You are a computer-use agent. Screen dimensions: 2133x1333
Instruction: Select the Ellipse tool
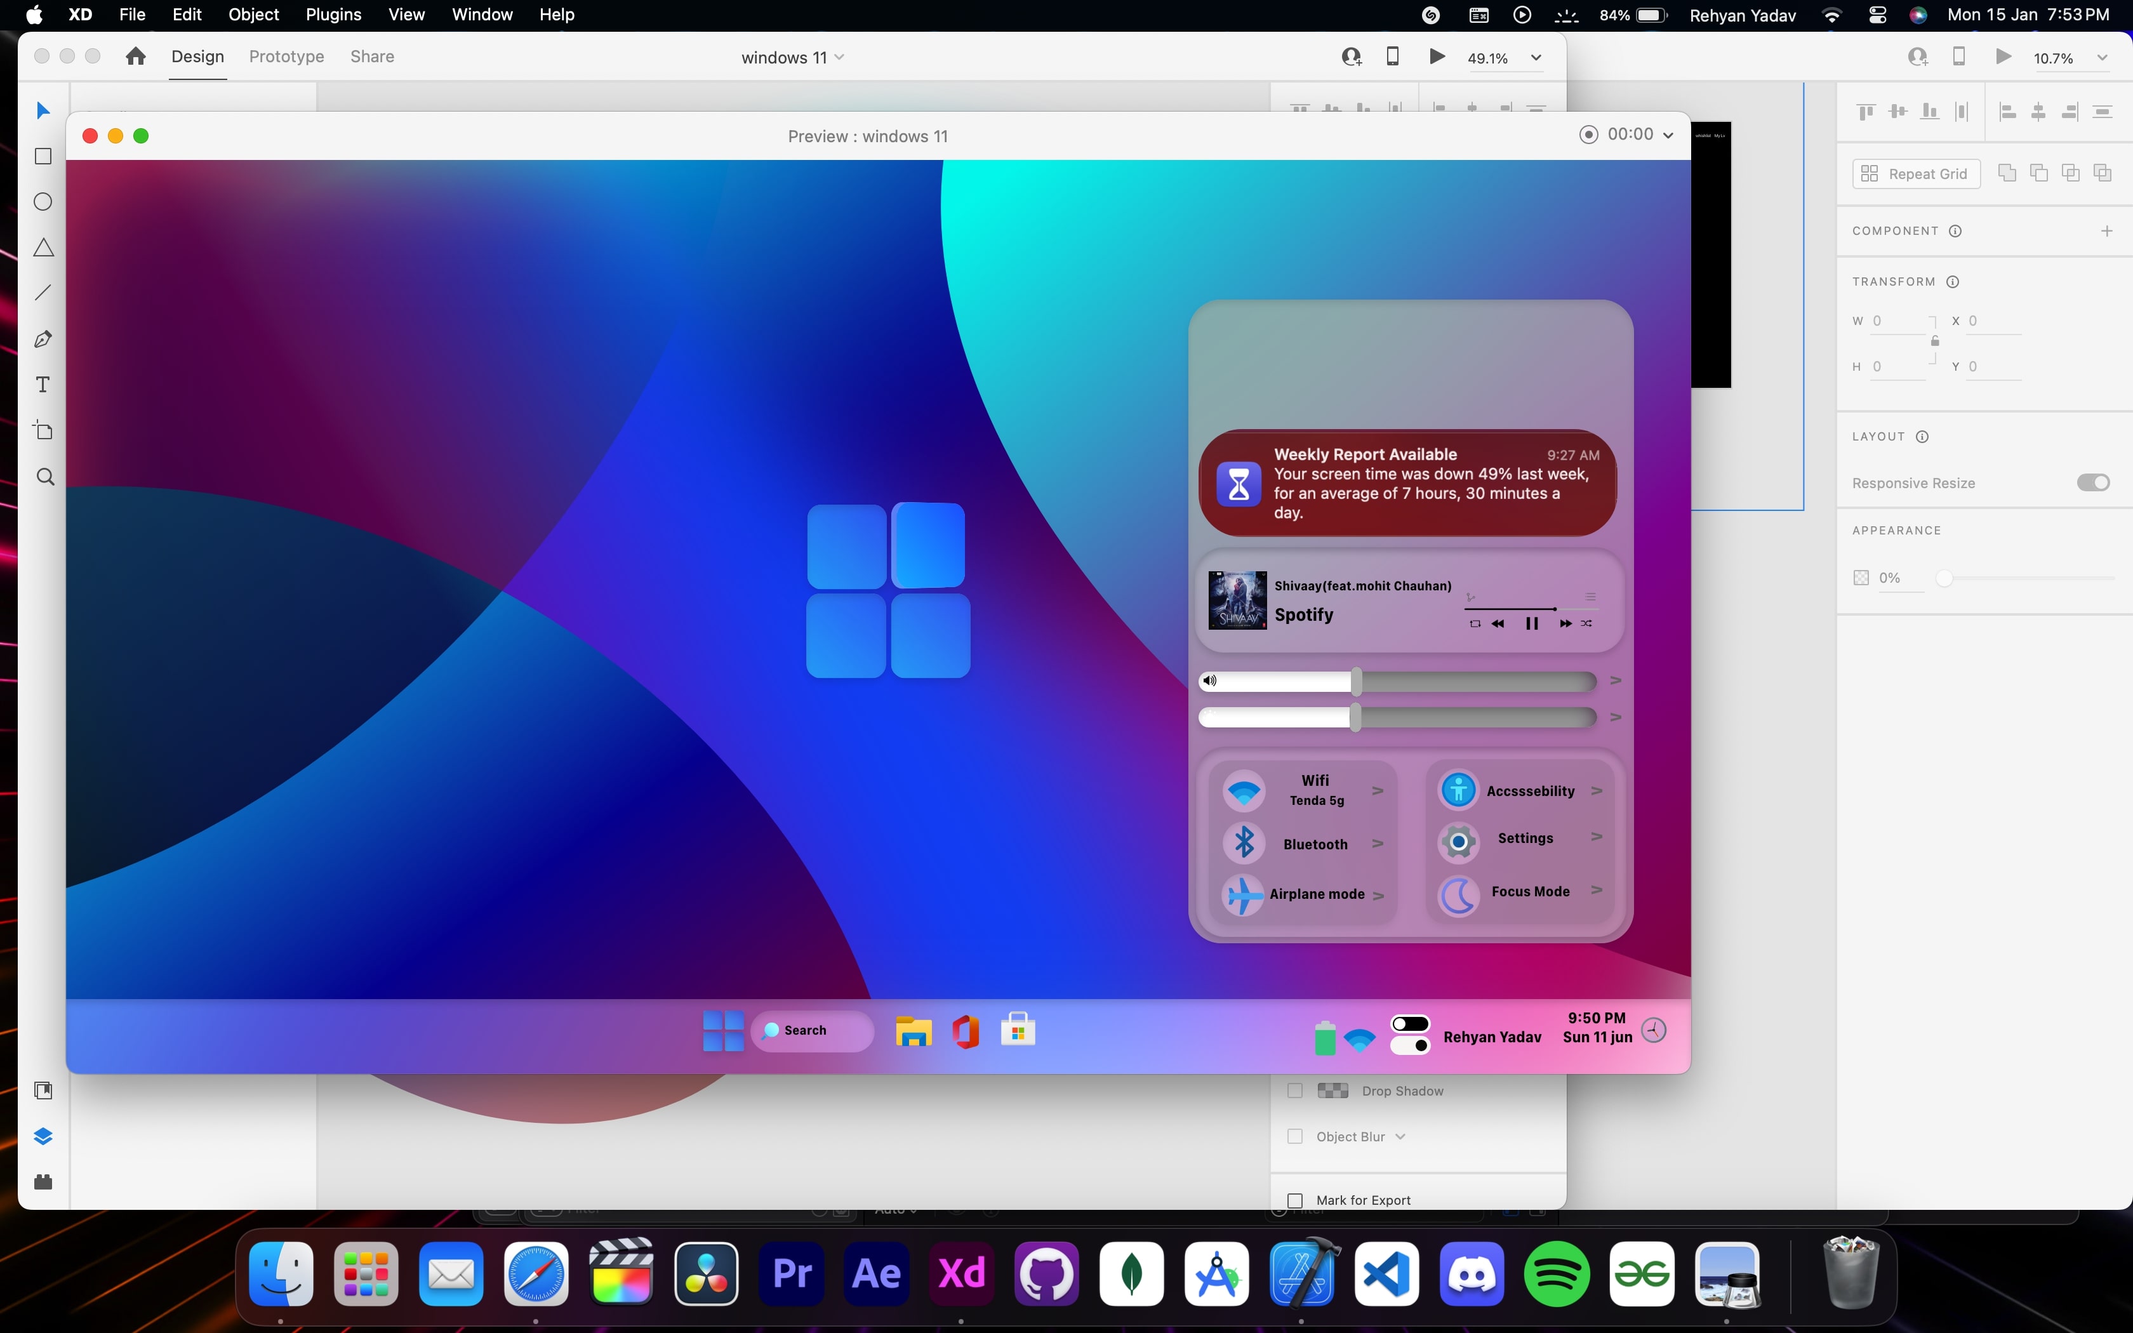click(43, 202)
